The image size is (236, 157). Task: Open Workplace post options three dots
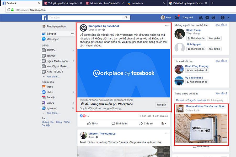pyautogui.click(x=167, y=26)
